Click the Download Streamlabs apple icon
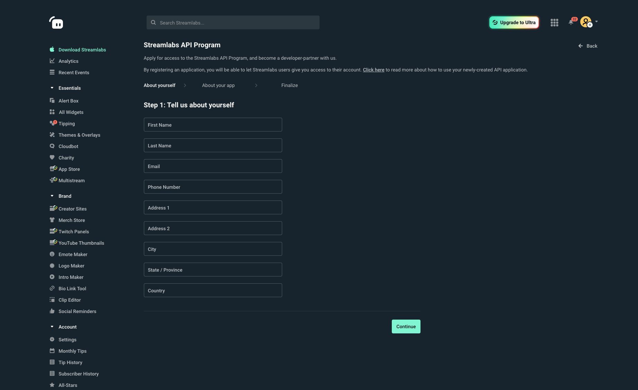Screen dimensions: 638x390 (x=52, y=49)
